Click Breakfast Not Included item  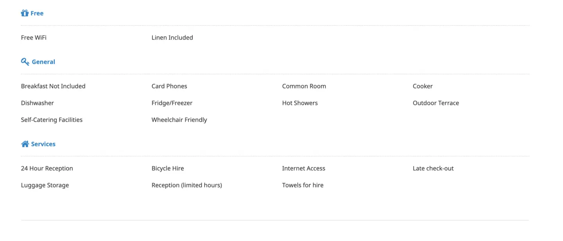click(x=53, y=86)
